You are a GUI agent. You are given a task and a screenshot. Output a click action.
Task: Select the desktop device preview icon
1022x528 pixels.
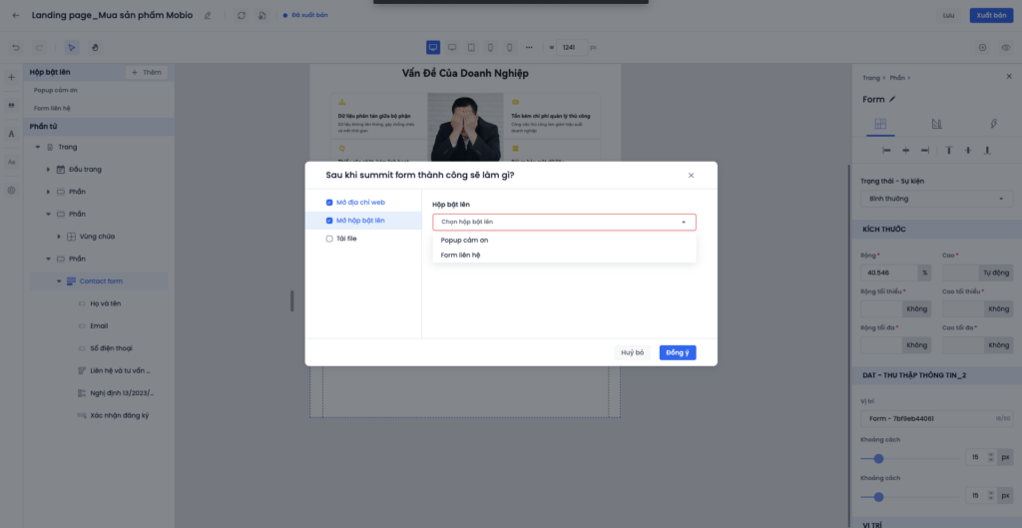[x=433, y=47]
